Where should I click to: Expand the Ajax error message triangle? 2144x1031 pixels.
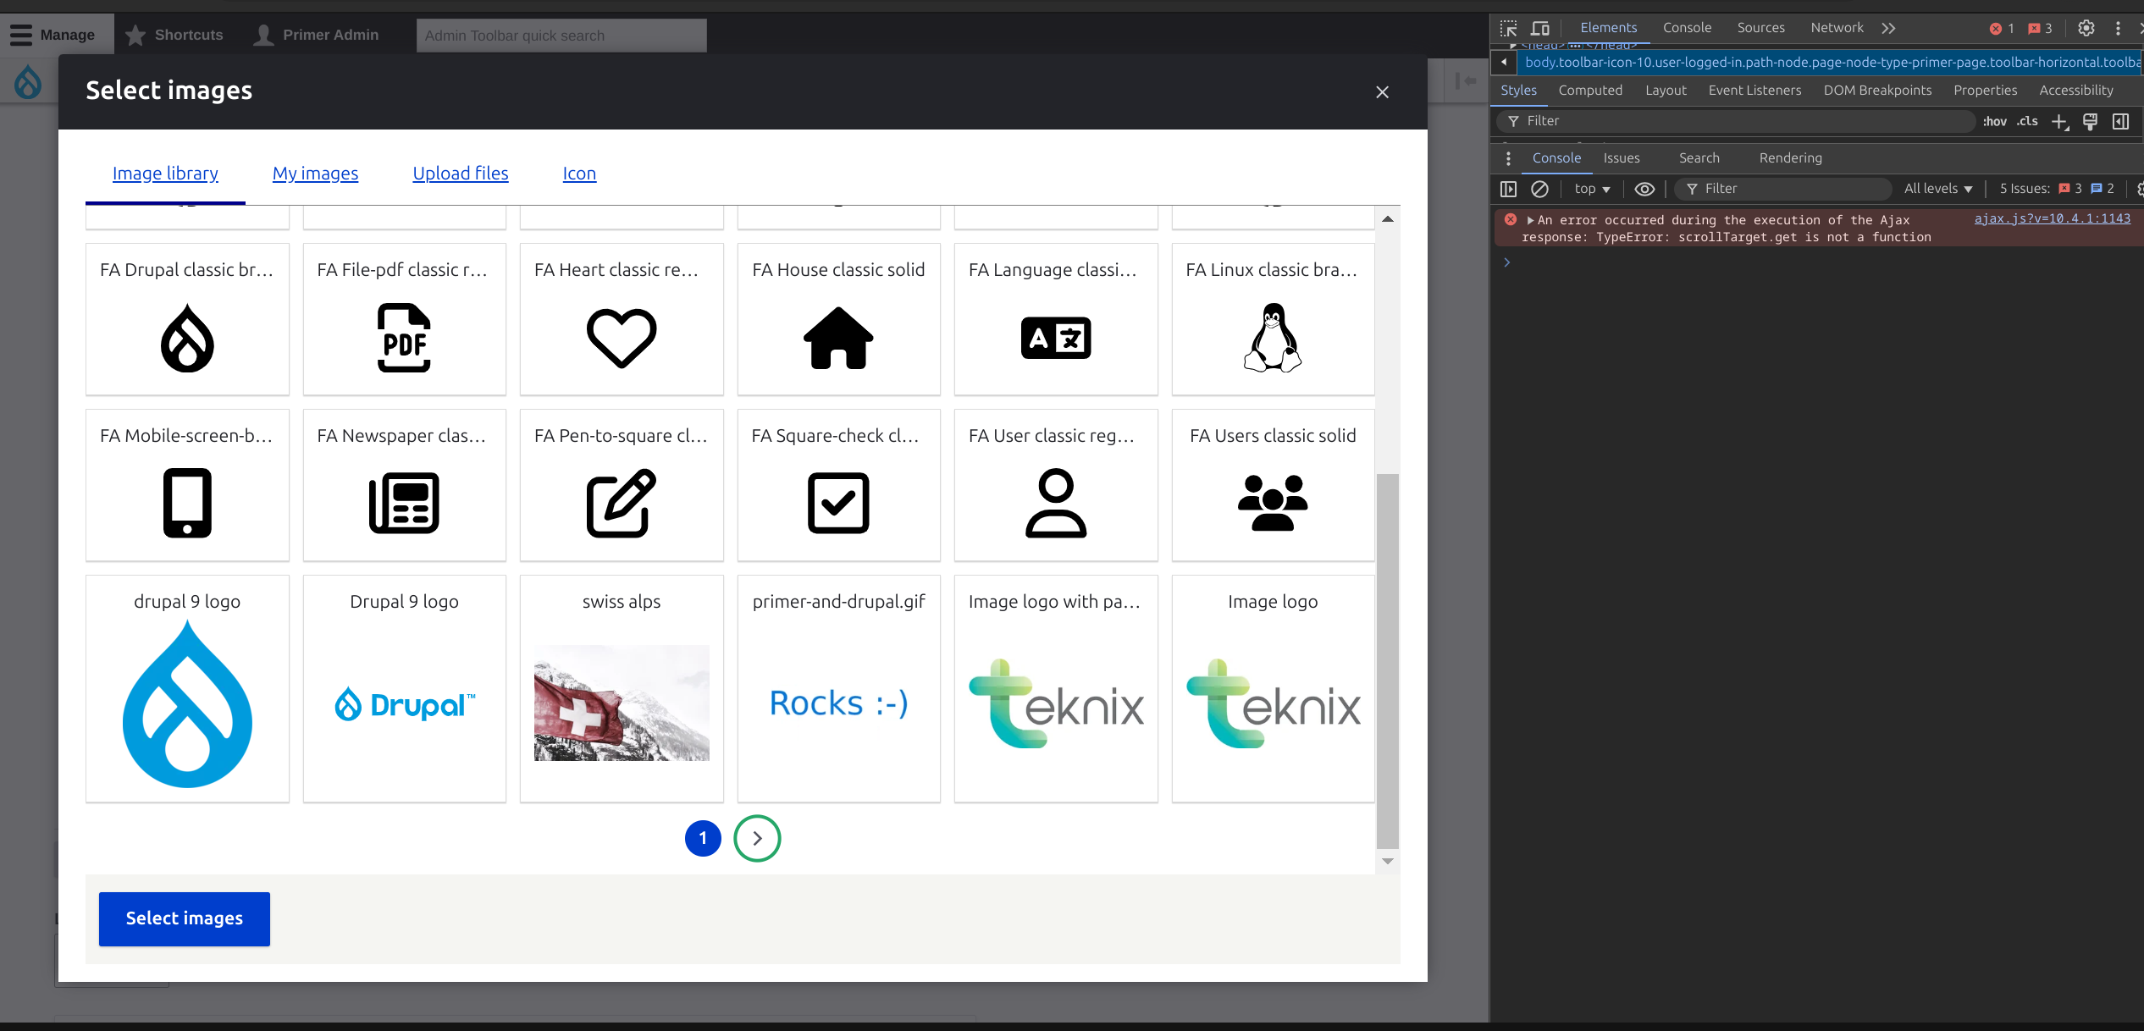click(x=1530, y=220)
